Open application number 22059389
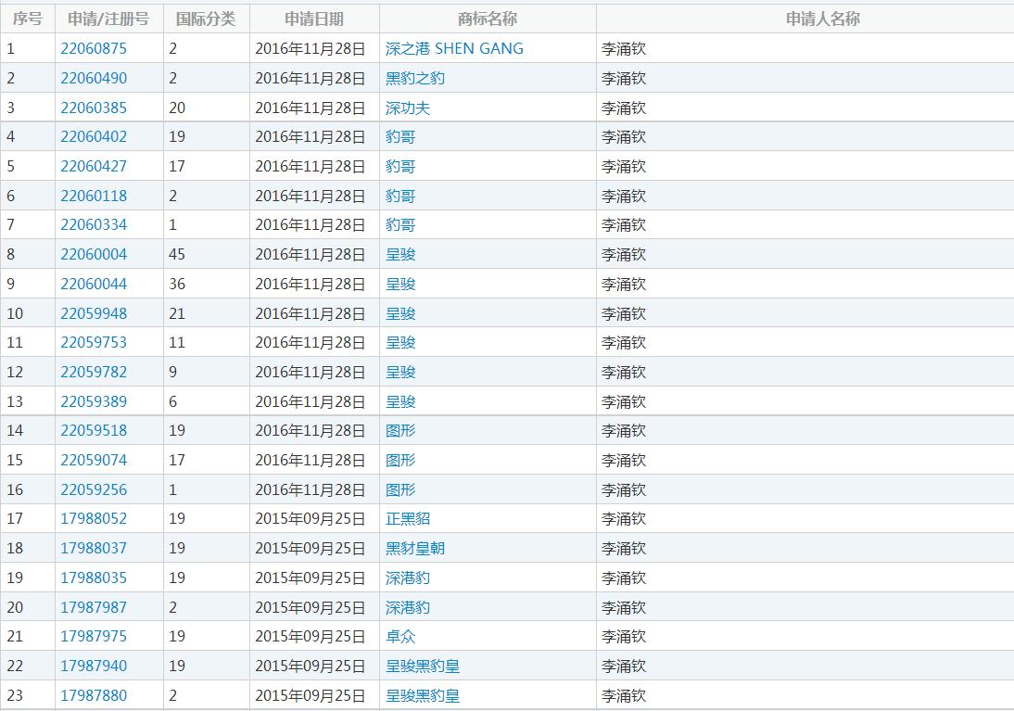The image size is (1014, 711). click(94, 401)
